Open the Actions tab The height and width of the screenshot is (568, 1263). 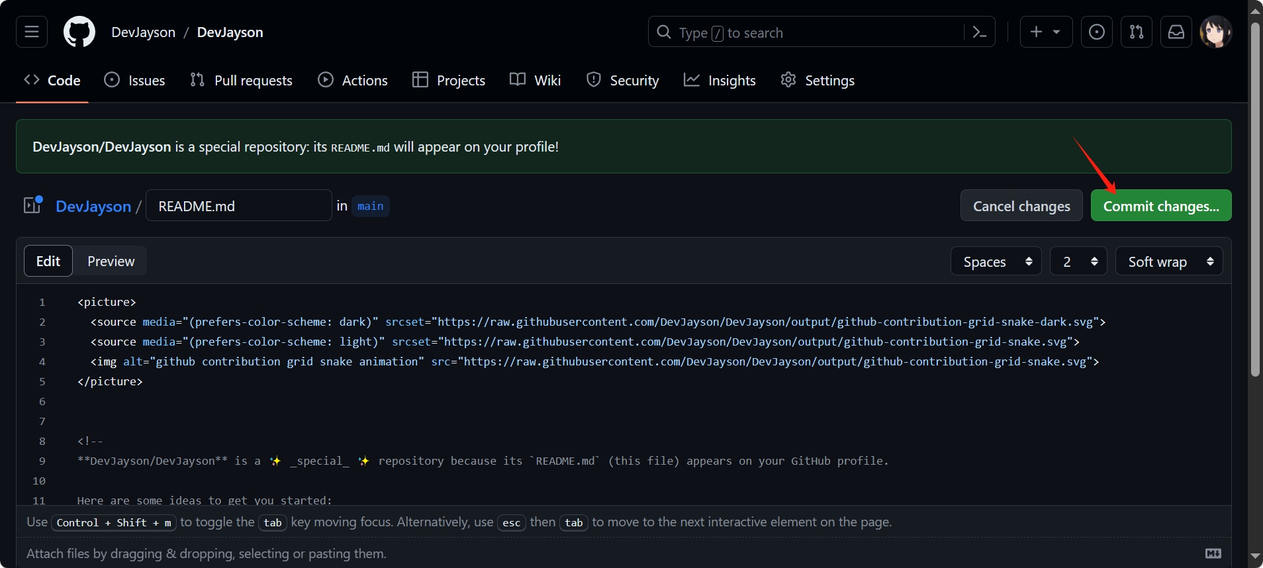(353, 80)
